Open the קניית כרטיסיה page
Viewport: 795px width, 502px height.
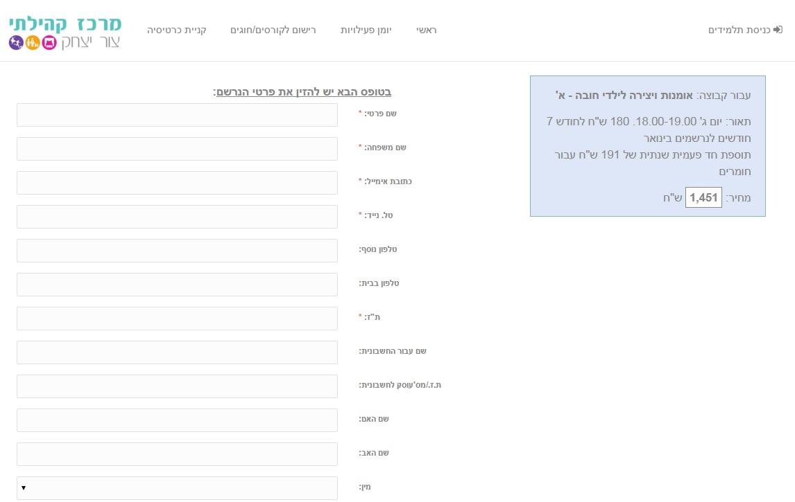point(176,30)
